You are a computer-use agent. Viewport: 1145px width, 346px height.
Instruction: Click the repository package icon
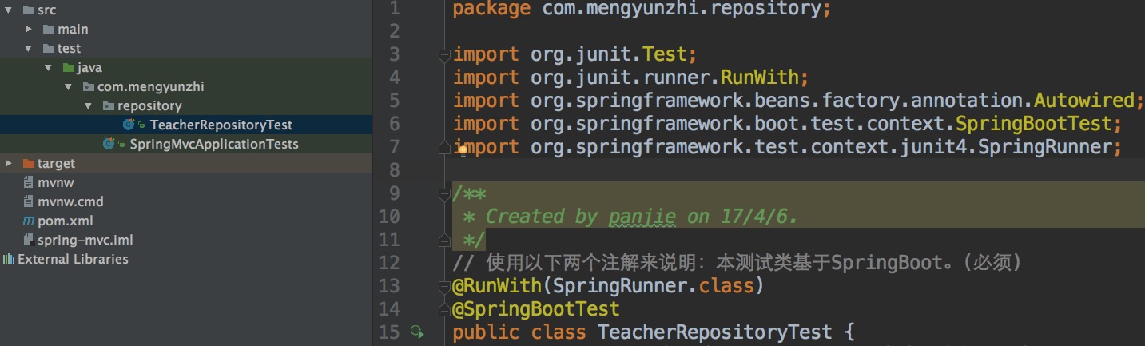tap(108, 106)
